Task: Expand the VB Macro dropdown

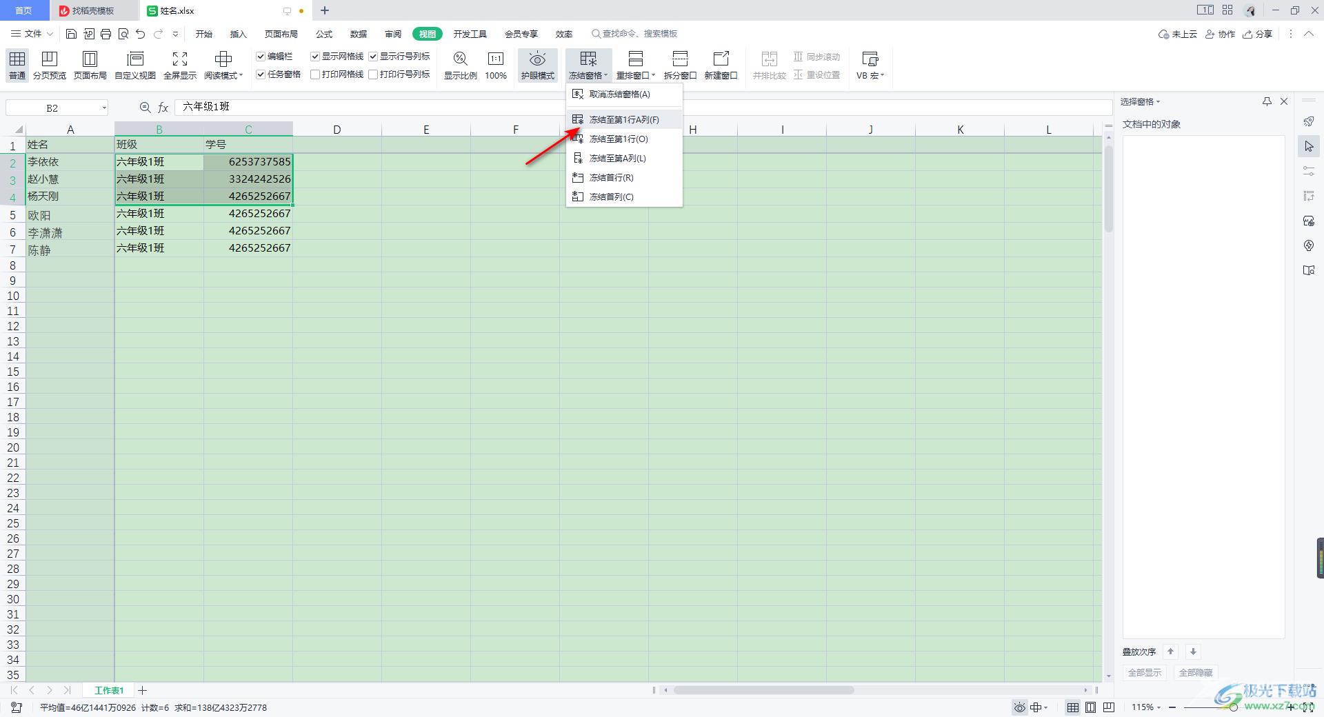Action: click(x=870, y=75)
